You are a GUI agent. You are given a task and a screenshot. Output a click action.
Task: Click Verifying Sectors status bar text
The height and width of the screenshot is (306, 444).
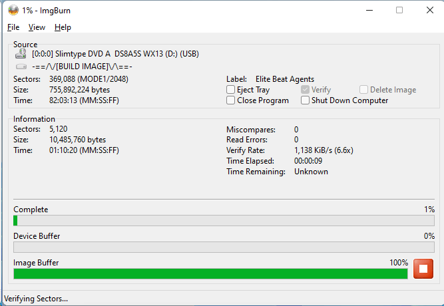(x=36, y=299)
